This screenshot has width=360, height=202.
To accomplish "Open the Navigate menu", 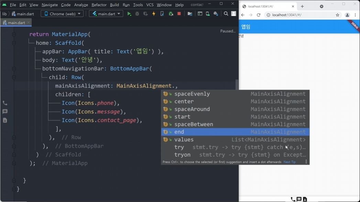I will [x=50, y=5].
